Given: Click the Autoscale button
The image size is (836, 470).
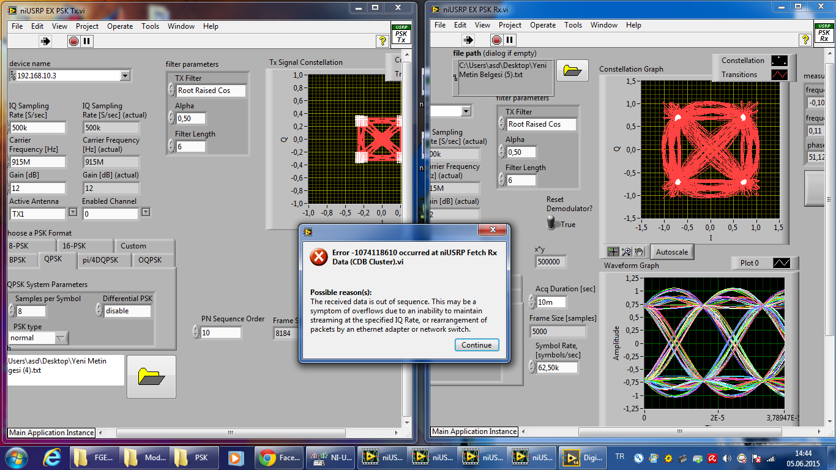Looking at the screenshot, I should click(672, 252).
